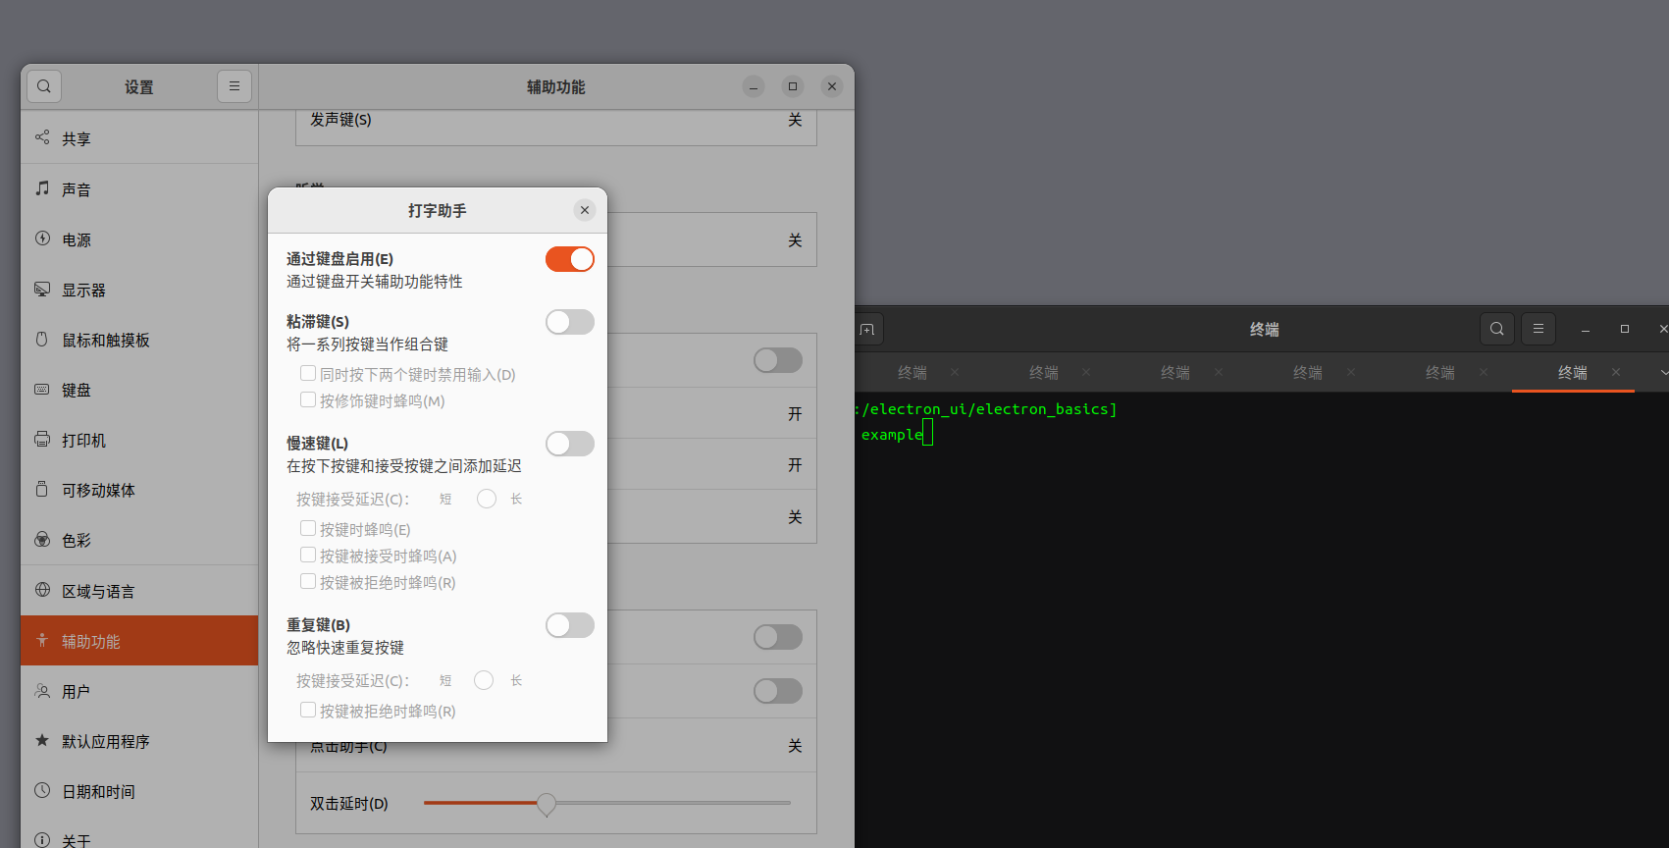1669x848 pixels.
Task: Check 按修饰键时蜂鸣 checkbox
Action: click(308, 399)
